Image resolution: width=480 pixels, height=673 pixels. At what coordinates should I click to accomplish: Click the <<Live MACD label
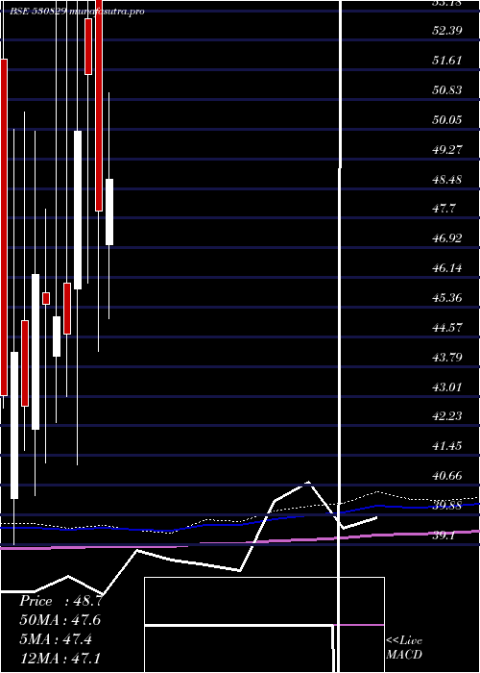click(x=404, y=648)
